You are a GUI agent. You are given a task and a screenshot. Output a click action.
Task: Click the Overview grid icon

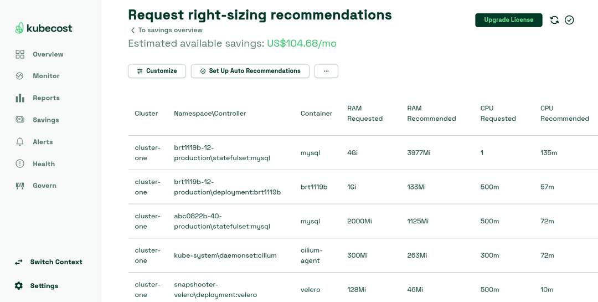(20, 54)
